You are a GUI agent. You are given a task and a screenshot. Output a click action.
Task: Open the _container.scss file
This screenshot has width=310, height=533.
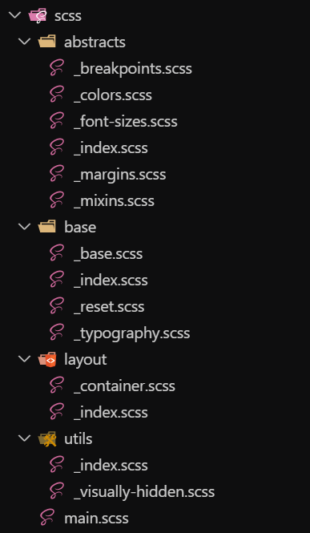pyautogui.click(x=124, y=386)
